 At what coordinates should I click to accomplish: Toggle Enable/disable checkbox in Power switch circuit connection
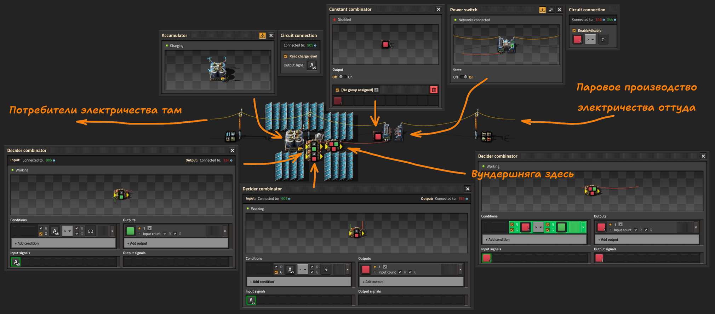(574, 31)
